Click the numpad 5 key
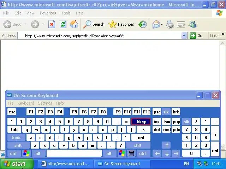Image resolution: width=226 pixels, height=169 pixels. tap(196, 138)
